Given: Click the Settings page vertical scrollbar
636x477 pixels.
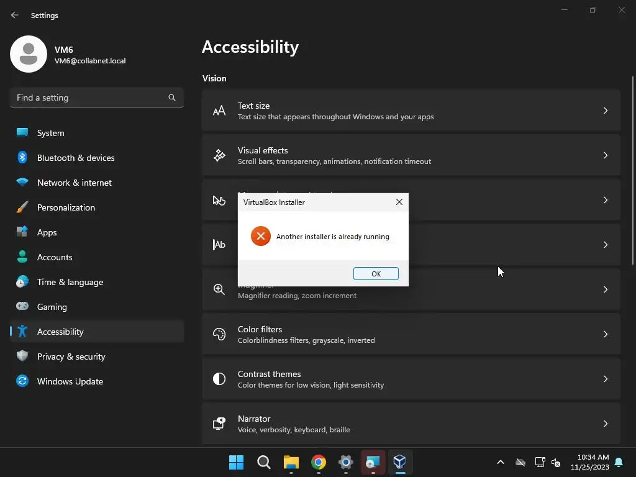Looking at the screenshot, I should [633, 170].
